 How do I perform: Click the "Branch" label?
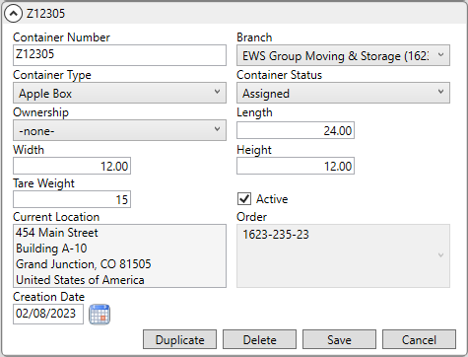254,37
